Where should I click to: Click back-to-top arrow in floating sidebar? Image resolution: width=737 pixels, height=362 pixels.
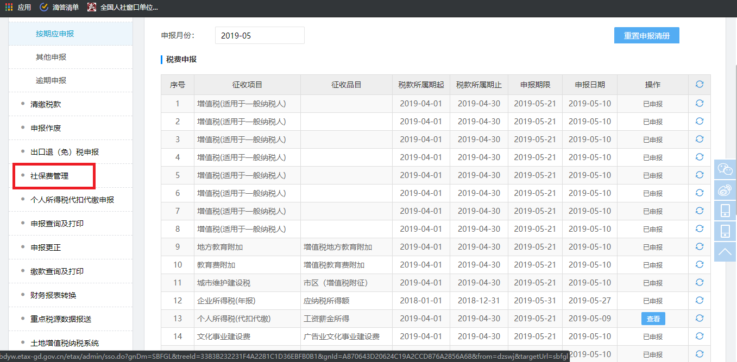(x=725, y=251)
